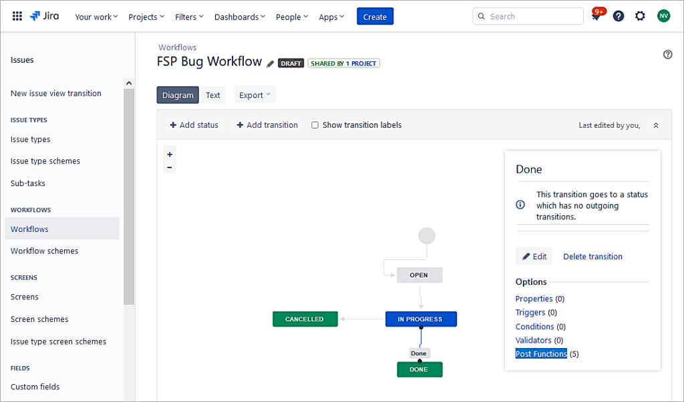Screen dimensions: 684x402
Task: Collapse the workflow editor toolbar
Action: click(655, 125)
